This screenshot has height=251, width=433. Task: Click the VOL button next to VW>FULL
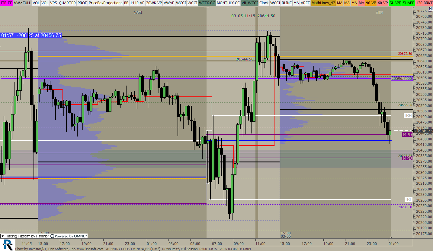(36, 3)
